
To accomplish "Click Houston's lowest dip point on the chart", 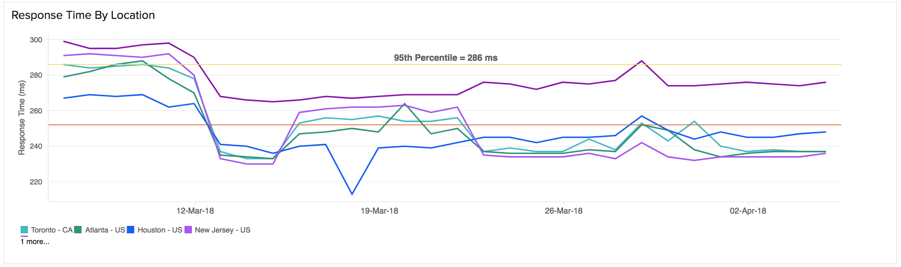I will (352, 194).
